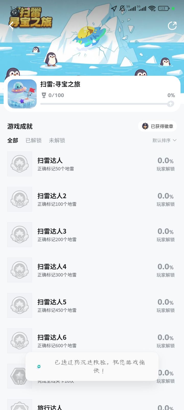Tap the share icon at top right
184x410 pixels.
point(172,26)
